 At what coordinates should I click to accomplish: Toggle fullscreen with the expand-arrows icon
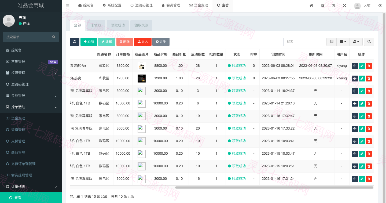tap(344, 5)
